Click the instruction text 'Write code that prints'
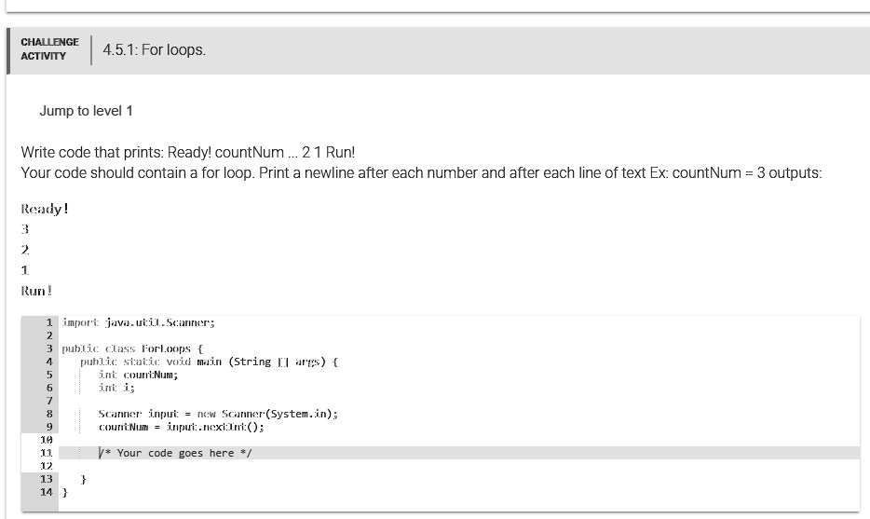870x519 pixels. [x=92, y=152]
